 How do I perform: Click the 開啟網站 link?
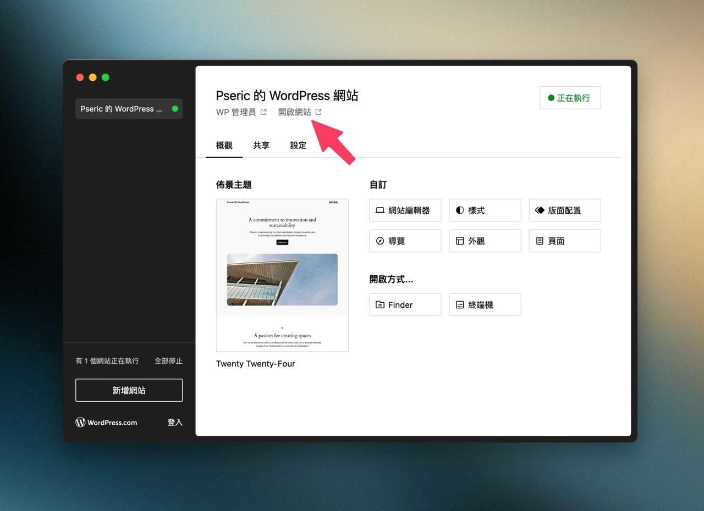[x=300, y=112]
